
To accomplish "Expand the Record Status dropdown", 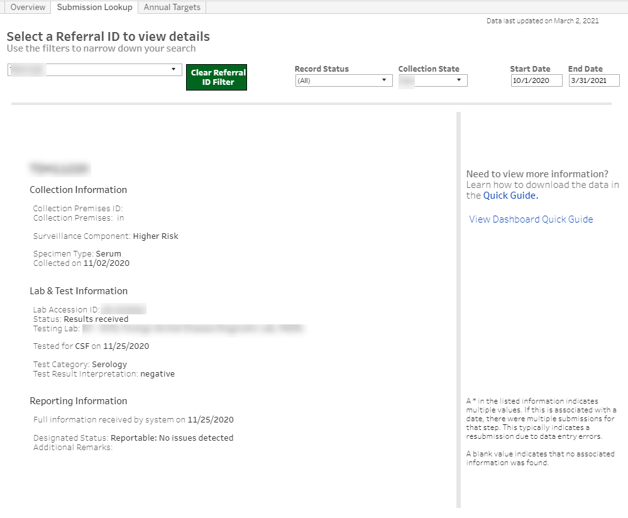I will tap(344, 80).
